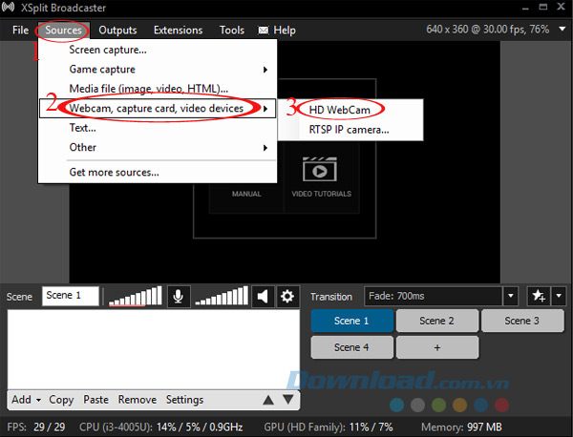Select HD WebCam from submenu
The width and height of the screenshot is (573, 437).
(x=339, y=110)
